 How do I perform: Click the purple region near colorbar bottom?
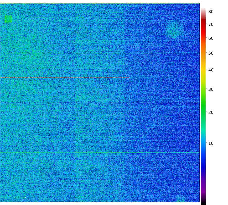203,192
